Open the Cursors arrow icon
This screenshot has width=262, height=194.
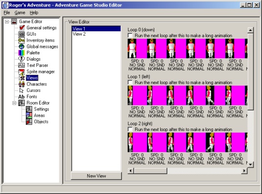[22, 90]
